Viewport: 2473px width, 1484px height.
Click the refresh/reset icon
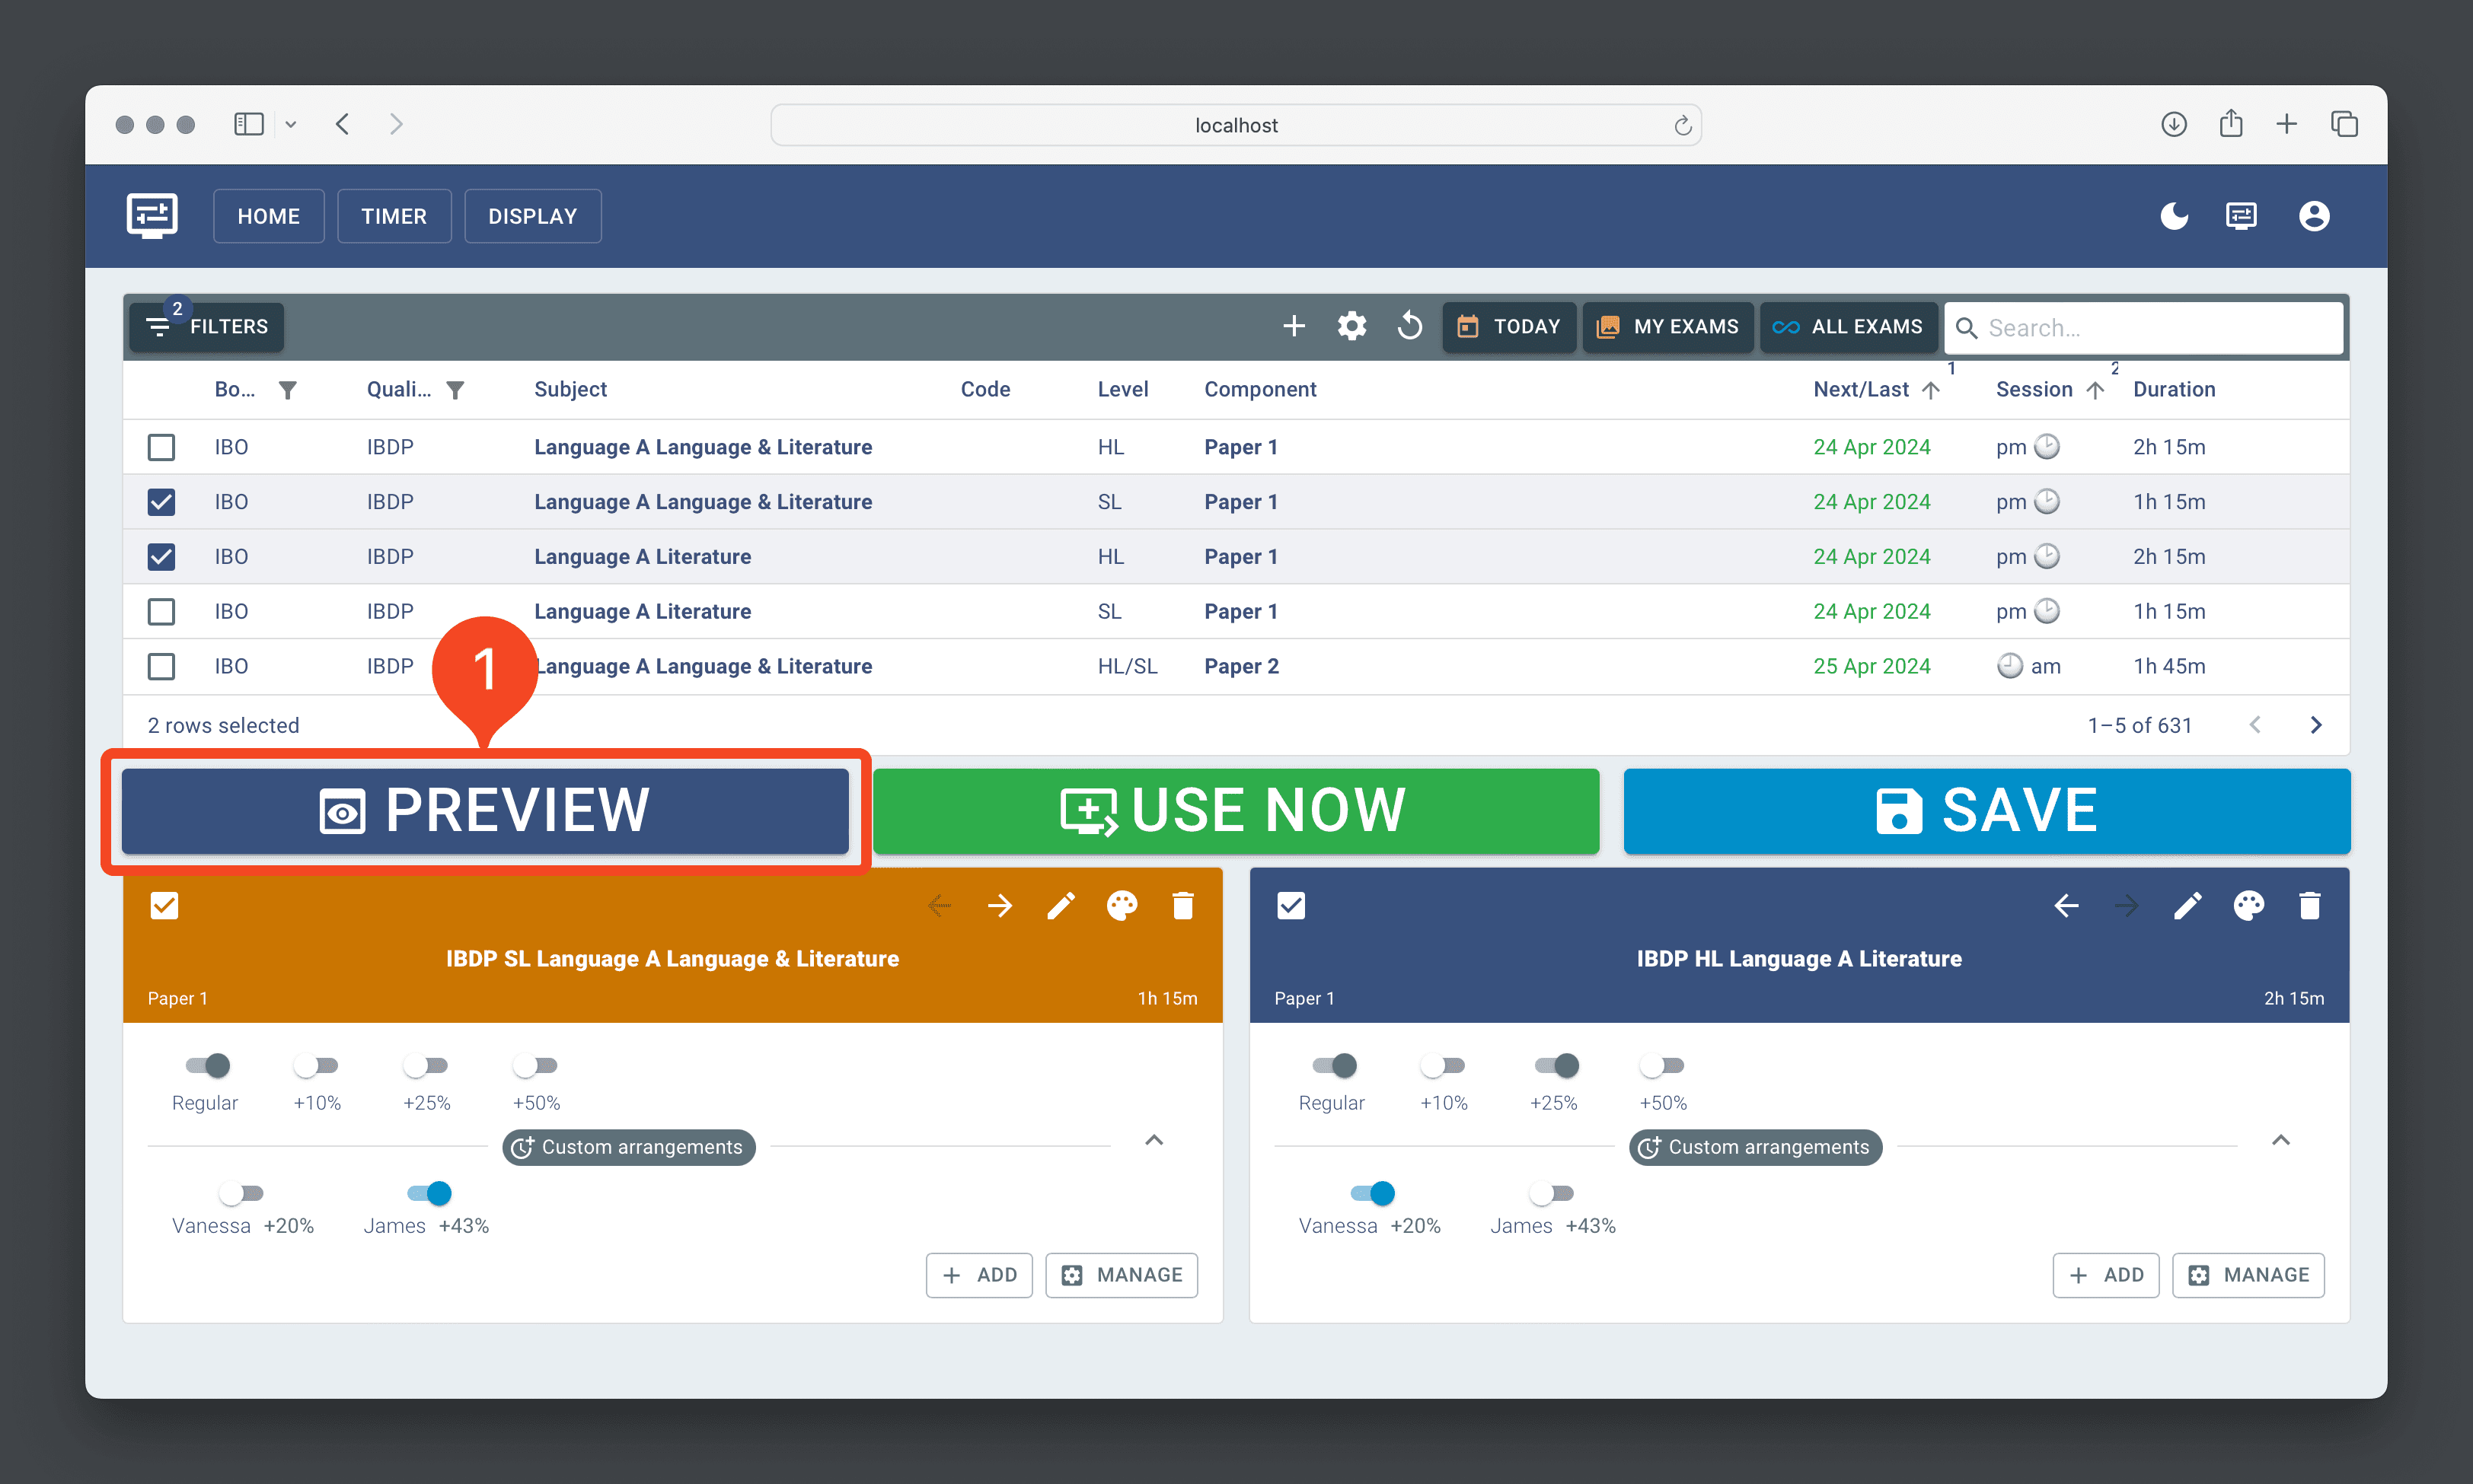point(1412,326)
